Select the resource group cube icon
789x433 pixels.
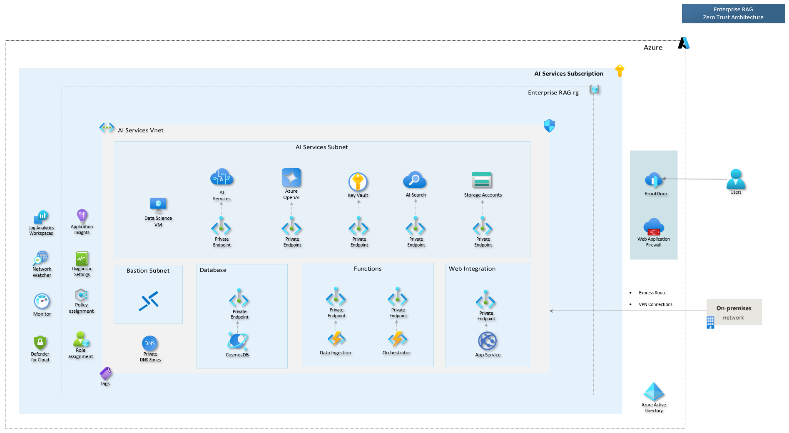(x=594, y=90)
